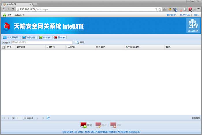Click the saved password key icon

point(156,9)
